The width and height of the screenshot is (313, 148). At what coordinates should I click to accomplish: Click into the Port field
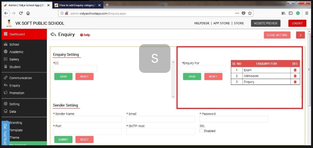(x=88, y=131)
